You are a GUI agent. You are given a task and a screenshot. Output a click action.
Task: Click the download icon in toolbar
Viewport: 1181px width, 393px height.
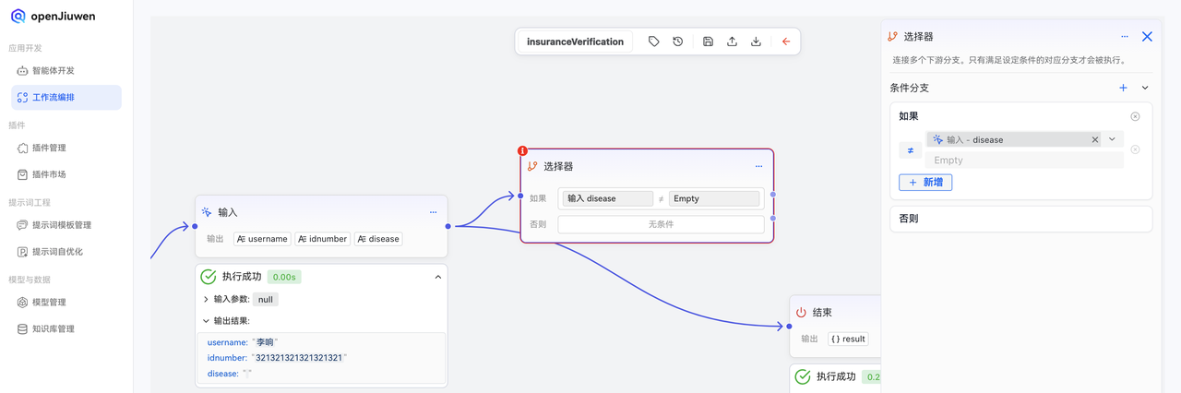[756, 42]
